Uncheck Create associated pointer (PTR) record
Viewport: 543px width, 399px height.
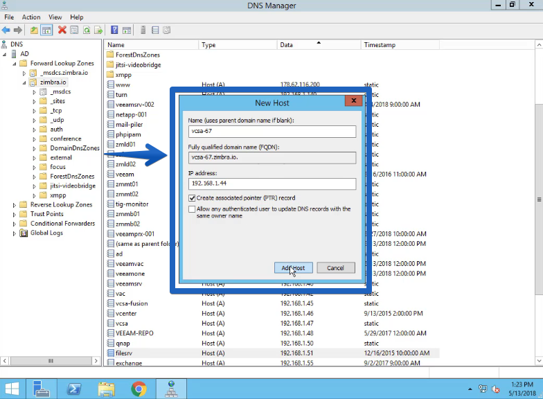point(192,198)
